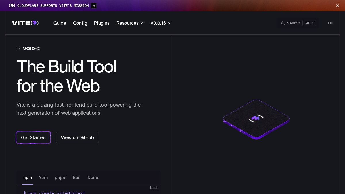Expand the v8.0.16 version dropdown
Viewport: 345px width, 194px height.
point(161,23)
